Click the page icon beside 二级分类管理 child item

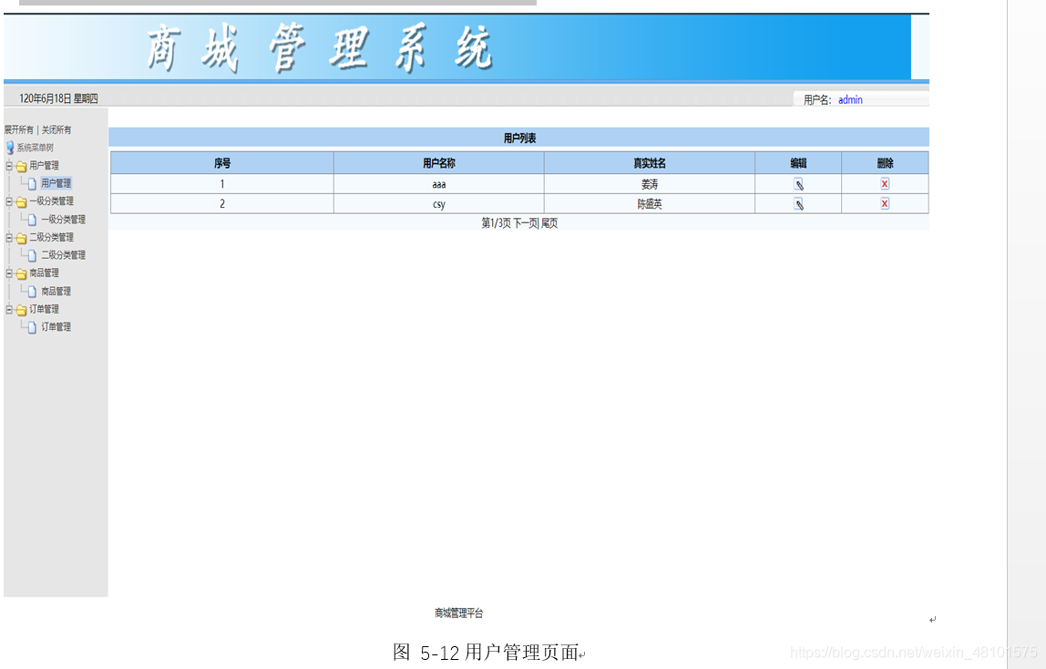(32, 255)
